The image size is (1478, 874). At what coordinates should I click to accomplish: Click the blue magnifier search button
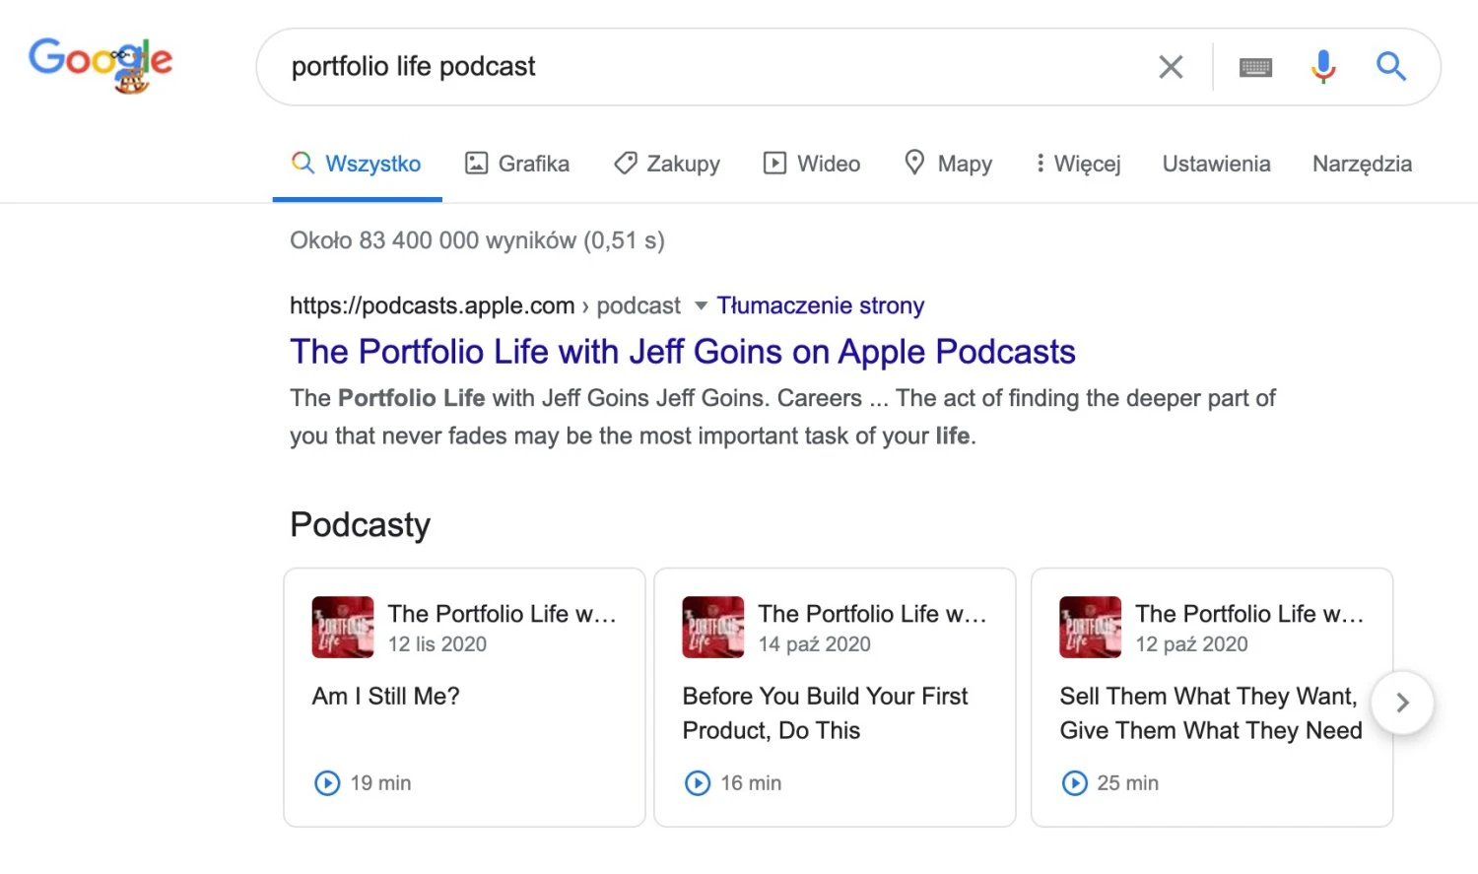(x=1391, y=66)
